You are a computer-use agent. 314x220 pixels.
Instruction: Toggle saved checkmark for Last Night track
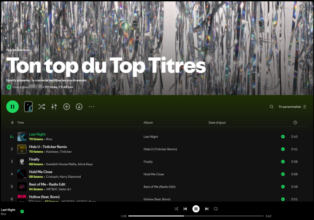pyautogui.click(x=283, y=136)
